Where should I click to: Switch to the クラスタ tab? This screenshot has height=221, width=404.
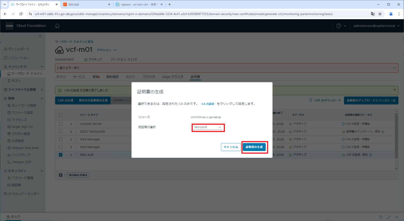(x=149, y=77)
